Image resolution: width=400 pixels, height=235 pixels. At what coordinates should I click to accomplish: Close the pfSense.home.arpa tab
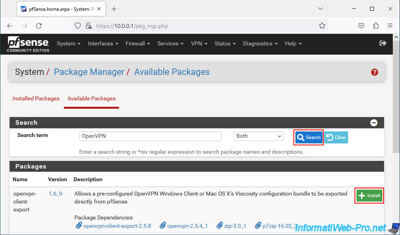[x=99, y=9]
